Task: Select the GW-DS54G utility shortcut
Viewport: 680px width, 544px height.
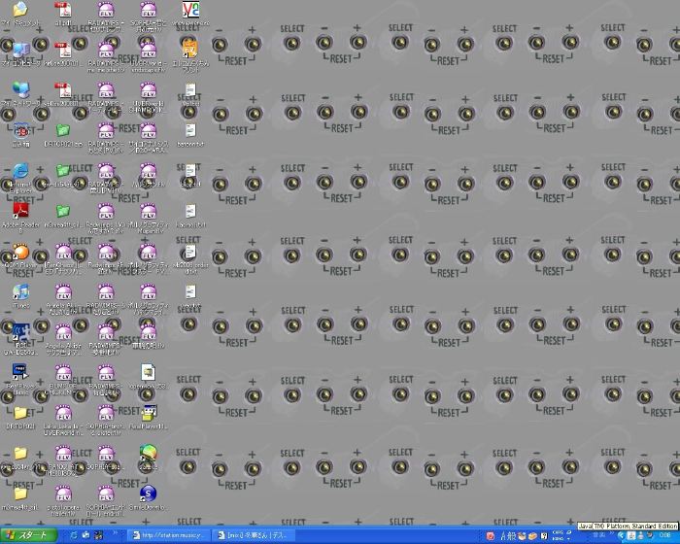Action: click(x=20, y=332)
